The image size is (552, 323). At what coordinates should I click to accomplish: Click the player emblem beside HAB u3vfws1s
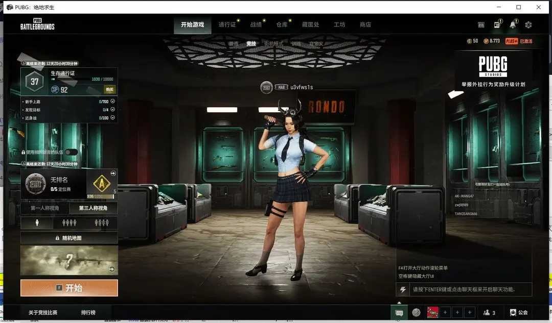[x=266, y=87]
